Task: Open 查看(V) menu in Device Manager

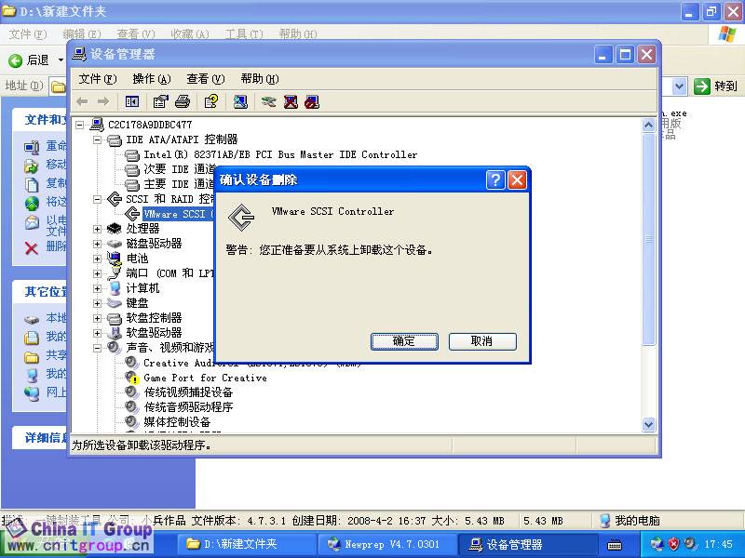Action: [205, 79]
